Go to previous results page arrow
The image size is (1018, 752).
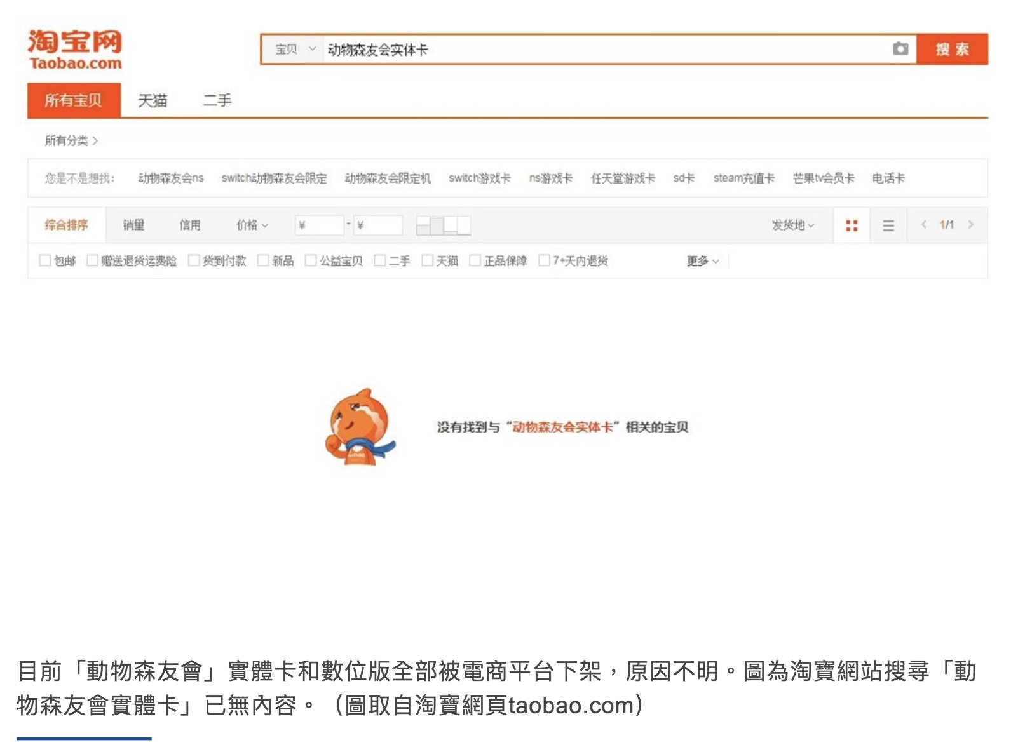[924, 224]
